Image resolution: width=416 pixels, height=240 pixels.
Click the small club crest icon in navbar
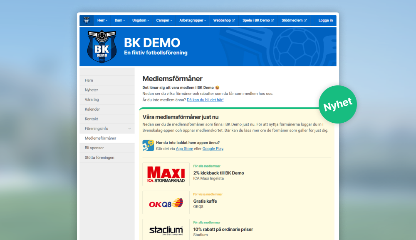coord(87,20)
